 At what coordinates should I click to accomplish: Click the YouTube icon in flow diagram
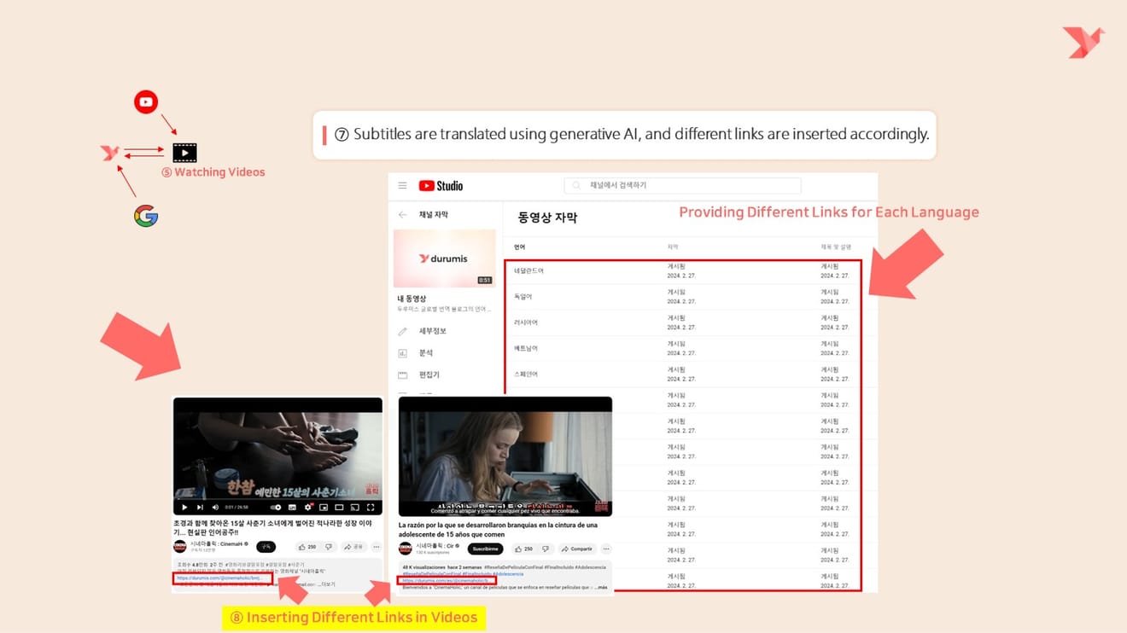[x=146, y=102]
